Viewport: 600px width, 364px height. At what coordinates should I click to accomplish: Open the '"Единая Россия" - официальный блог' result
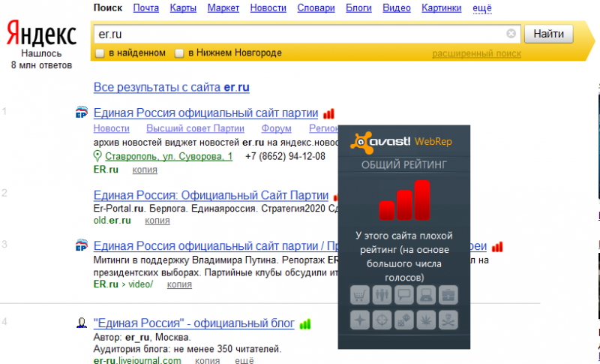click(194, 323)
